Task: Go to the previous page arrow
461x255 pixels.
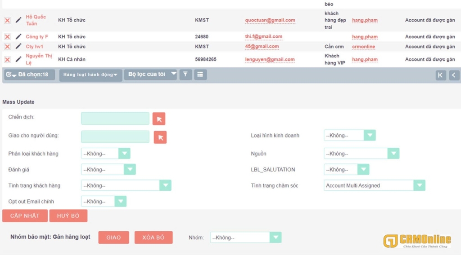Action: pos(454,75)
